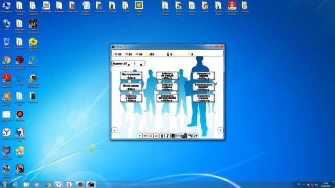The height and width of the screenshot is (188, 335).
Task: Open Chrome from the taskbar
Action: (x=48, y=184)
